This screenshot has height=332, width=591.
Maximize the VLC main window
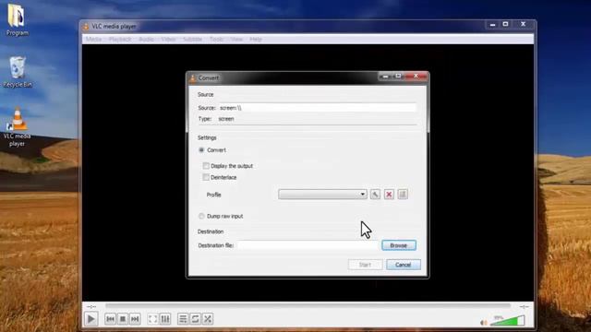(505, 25)
